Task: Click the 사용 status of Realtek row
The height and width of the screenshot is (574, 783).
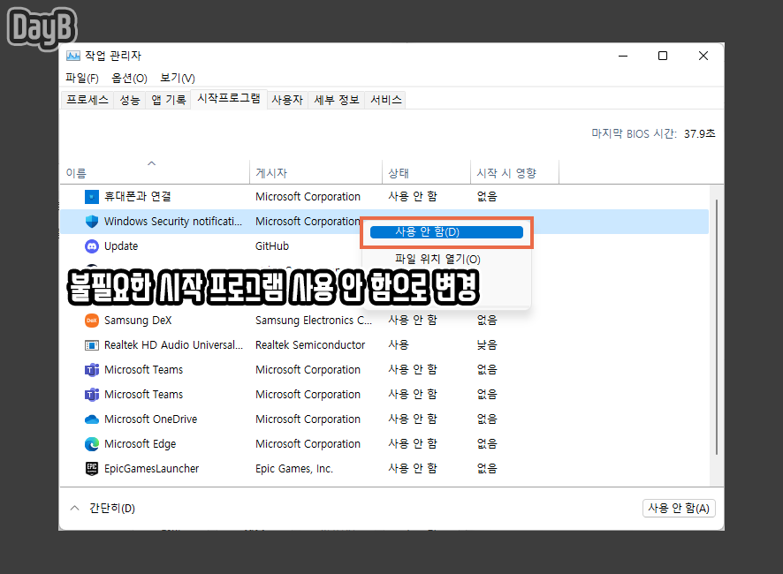Action: point(399,345)
